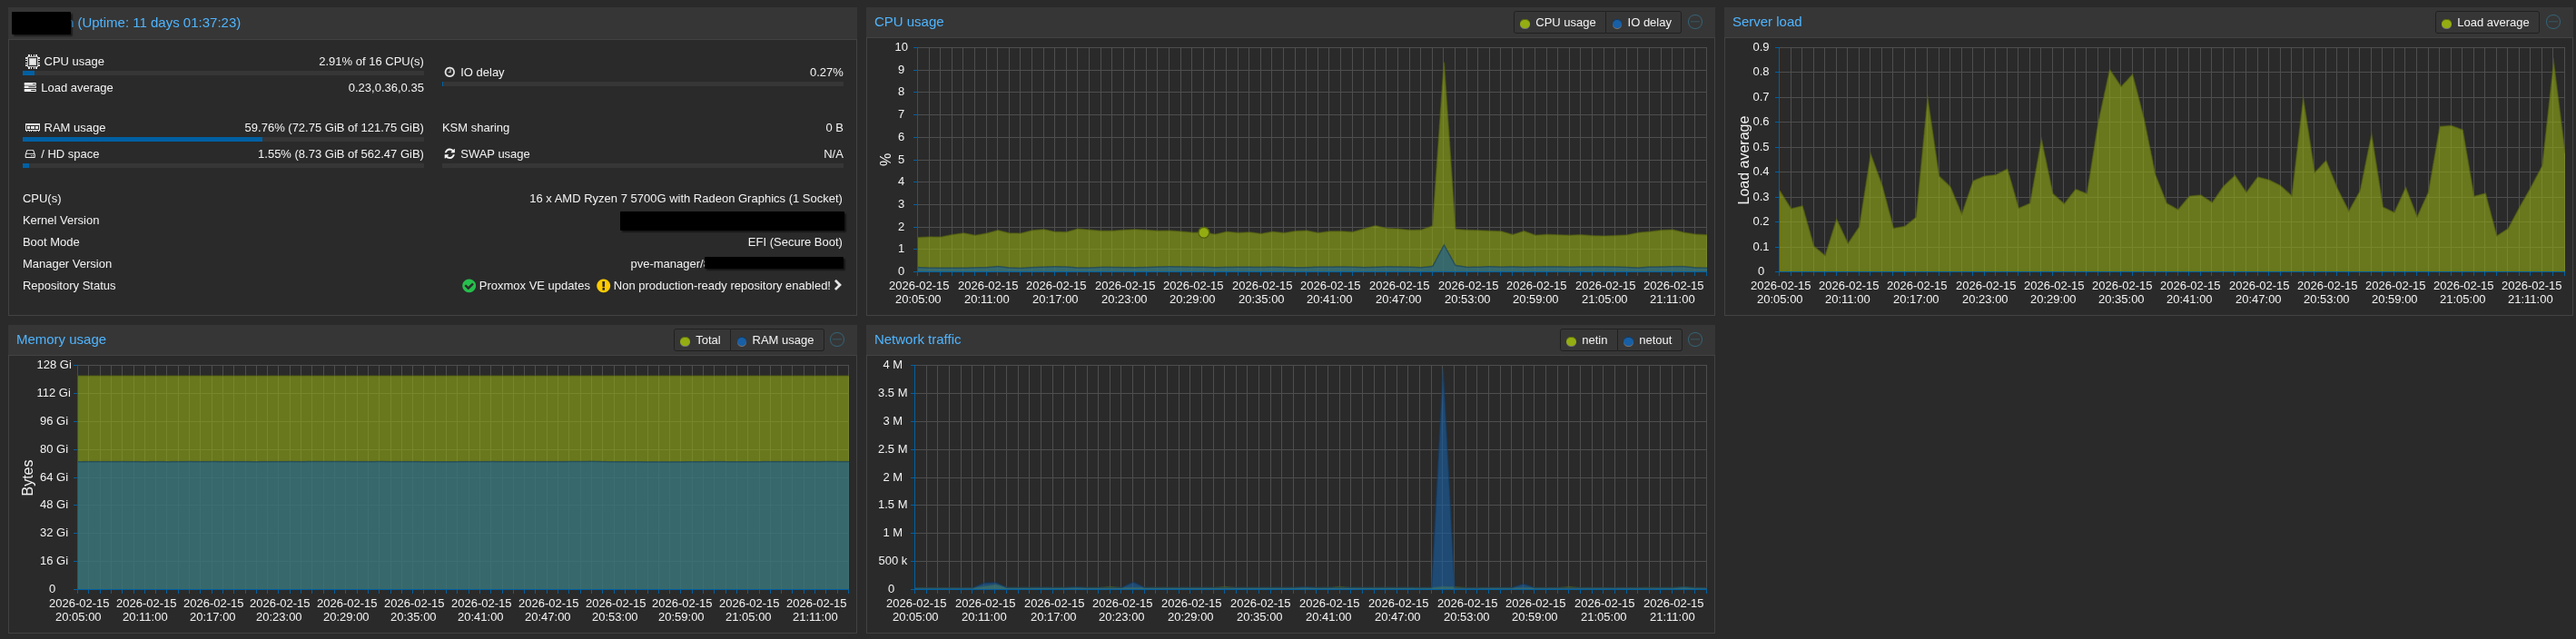Open Repository Status via the chevron arrow

[838, 286]
